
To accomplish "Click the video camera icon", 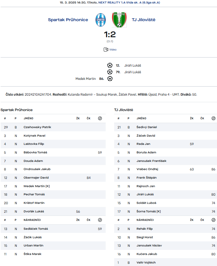I will [x=106, y=50].
